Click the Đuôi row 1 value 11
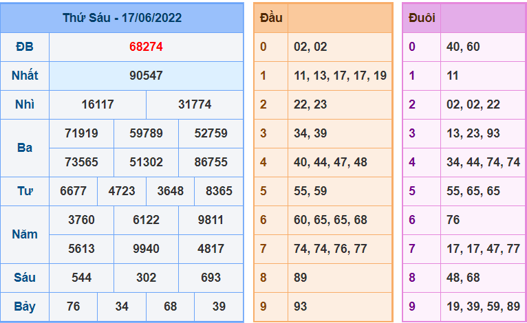 (x=453, y=76)
